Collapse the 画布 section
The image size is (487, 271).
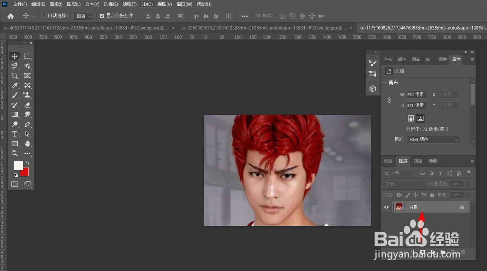pyautogui.click(x=385, y=83)
